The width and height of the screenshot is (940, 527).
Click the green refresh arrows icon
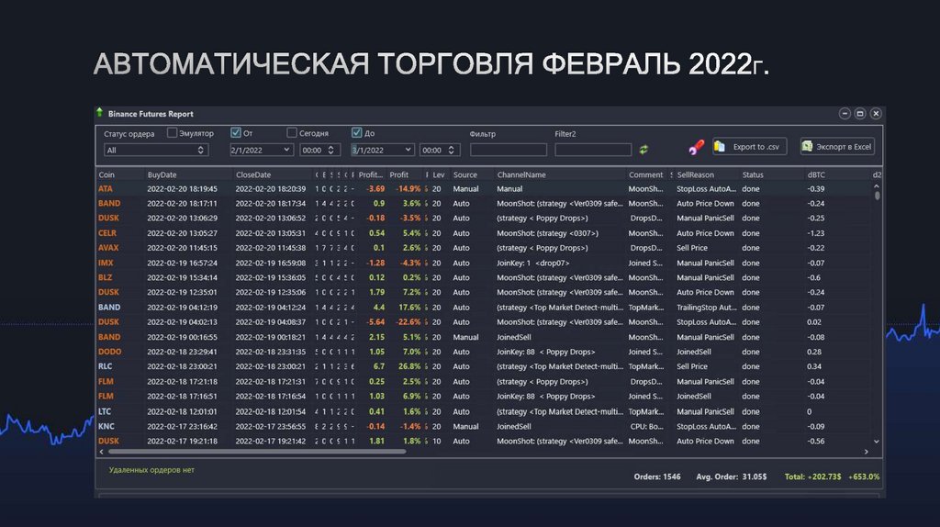(x=643, y=150)
